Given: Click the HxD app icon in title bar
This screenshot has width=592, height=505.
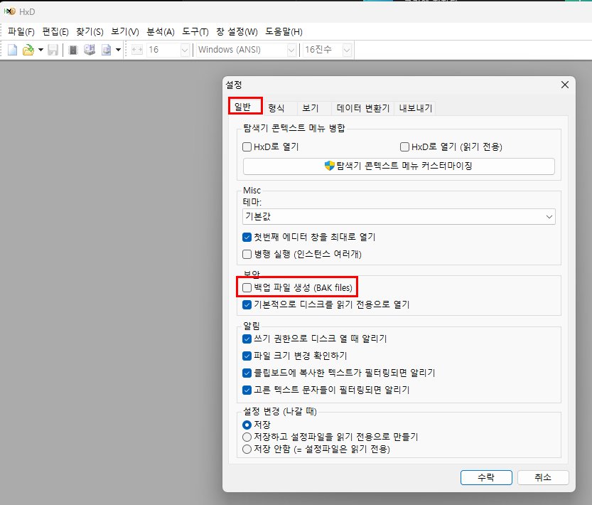Looking at the screenshot, I should (9, 11).
